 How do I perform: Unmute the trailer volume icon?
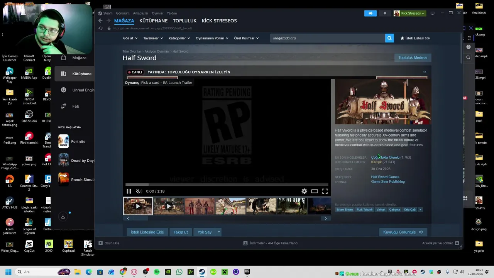click(139, 191)
